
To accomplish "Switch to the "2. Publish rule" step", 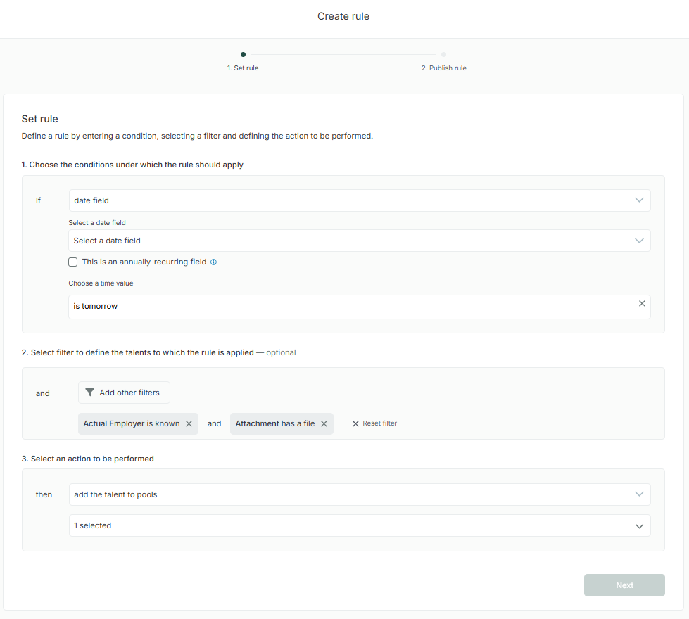I will (x=443, y=68).
